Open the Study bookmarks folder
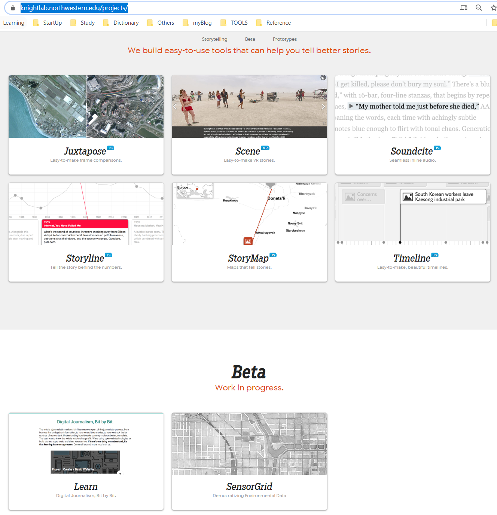The width and height of the screenshot is (497, 515). pyautogui.click(x=83, y=23)
